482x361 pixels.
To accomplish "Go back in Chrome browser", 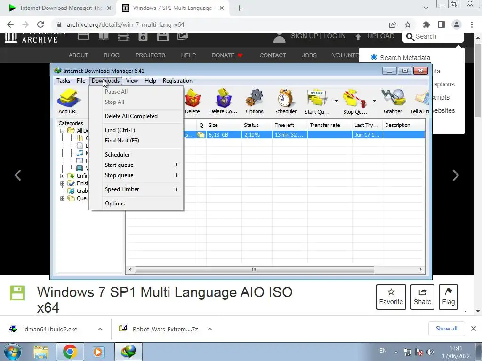I will [10, 24].
